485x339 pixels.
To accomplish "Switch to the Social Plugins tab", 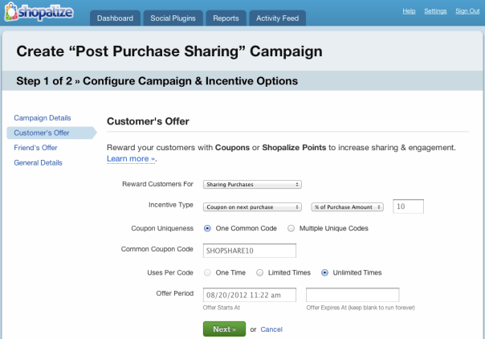I will pyautogui.click(x=173, y=18).
